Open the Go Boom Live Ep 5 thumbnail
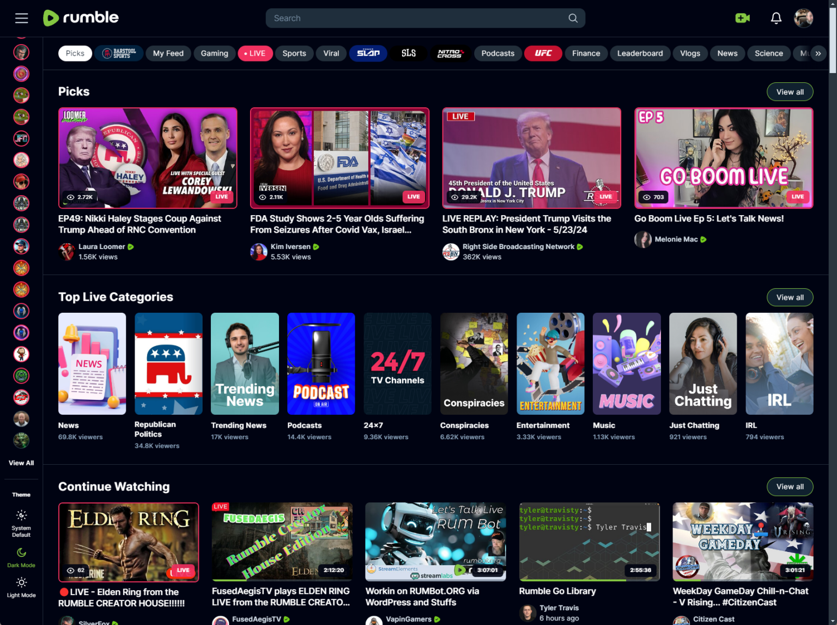Screen dimensions: 837x625 point(723,158)
